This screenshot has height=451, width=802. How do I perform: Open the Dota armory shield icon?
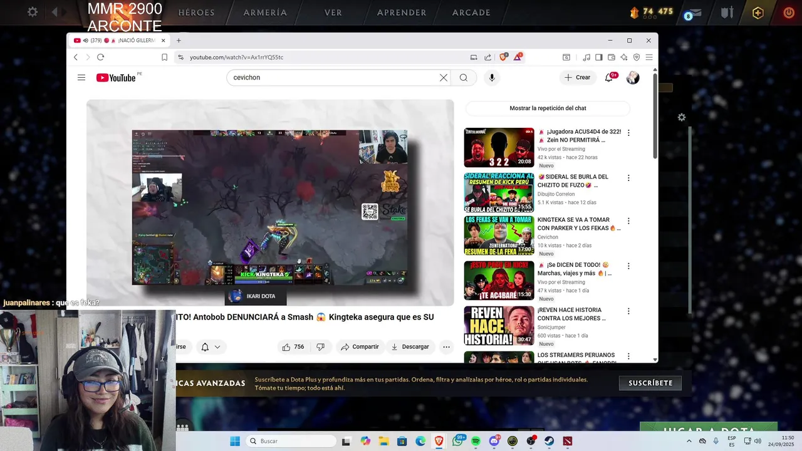point(727,13)
